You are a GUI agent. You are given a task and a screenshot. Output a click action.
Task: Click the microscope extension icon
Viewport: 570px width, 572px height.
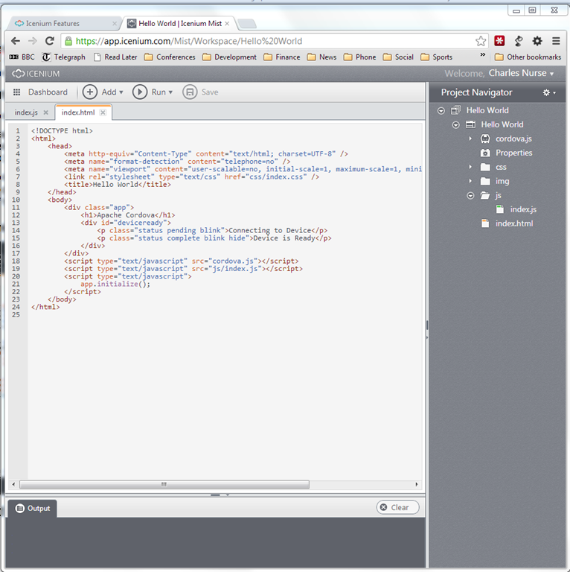(x=519, y=41)
